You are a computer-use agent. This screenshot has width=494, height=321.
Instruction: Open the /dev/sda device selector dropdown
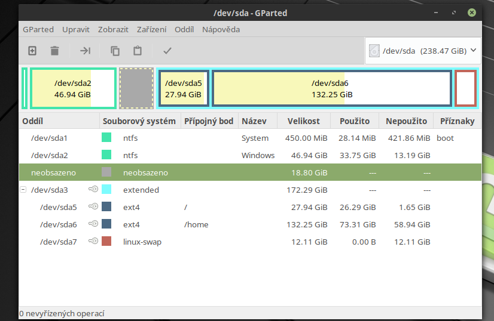[x=423, y=51]
